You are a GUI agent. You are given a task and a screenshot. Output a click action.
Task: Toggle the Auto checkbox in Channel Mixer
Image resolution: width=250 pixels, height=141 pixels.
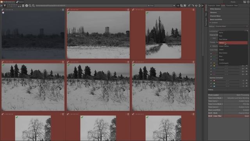211,38
